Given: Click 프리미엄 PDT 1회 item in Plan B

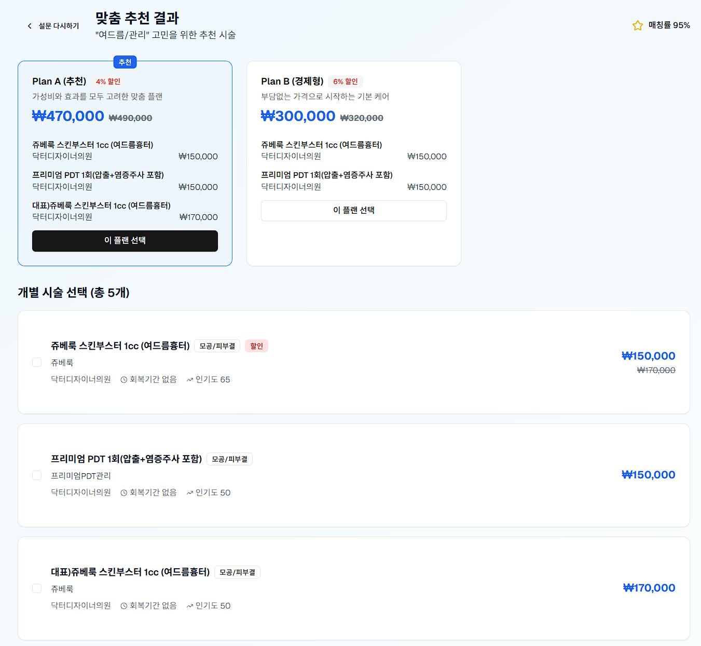Looking at the screenshot, I should point(327,175).
